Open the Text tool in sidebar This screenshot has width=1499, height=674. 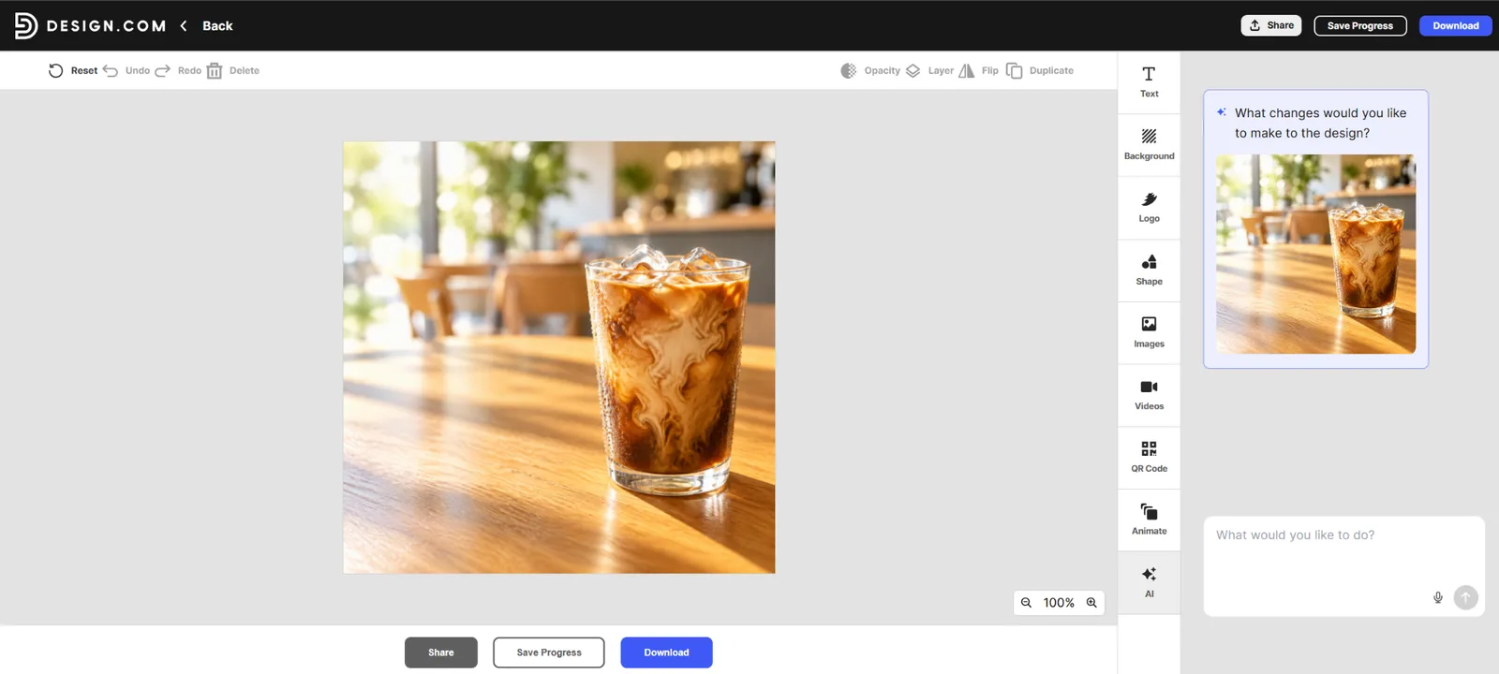coord(1149,81)
